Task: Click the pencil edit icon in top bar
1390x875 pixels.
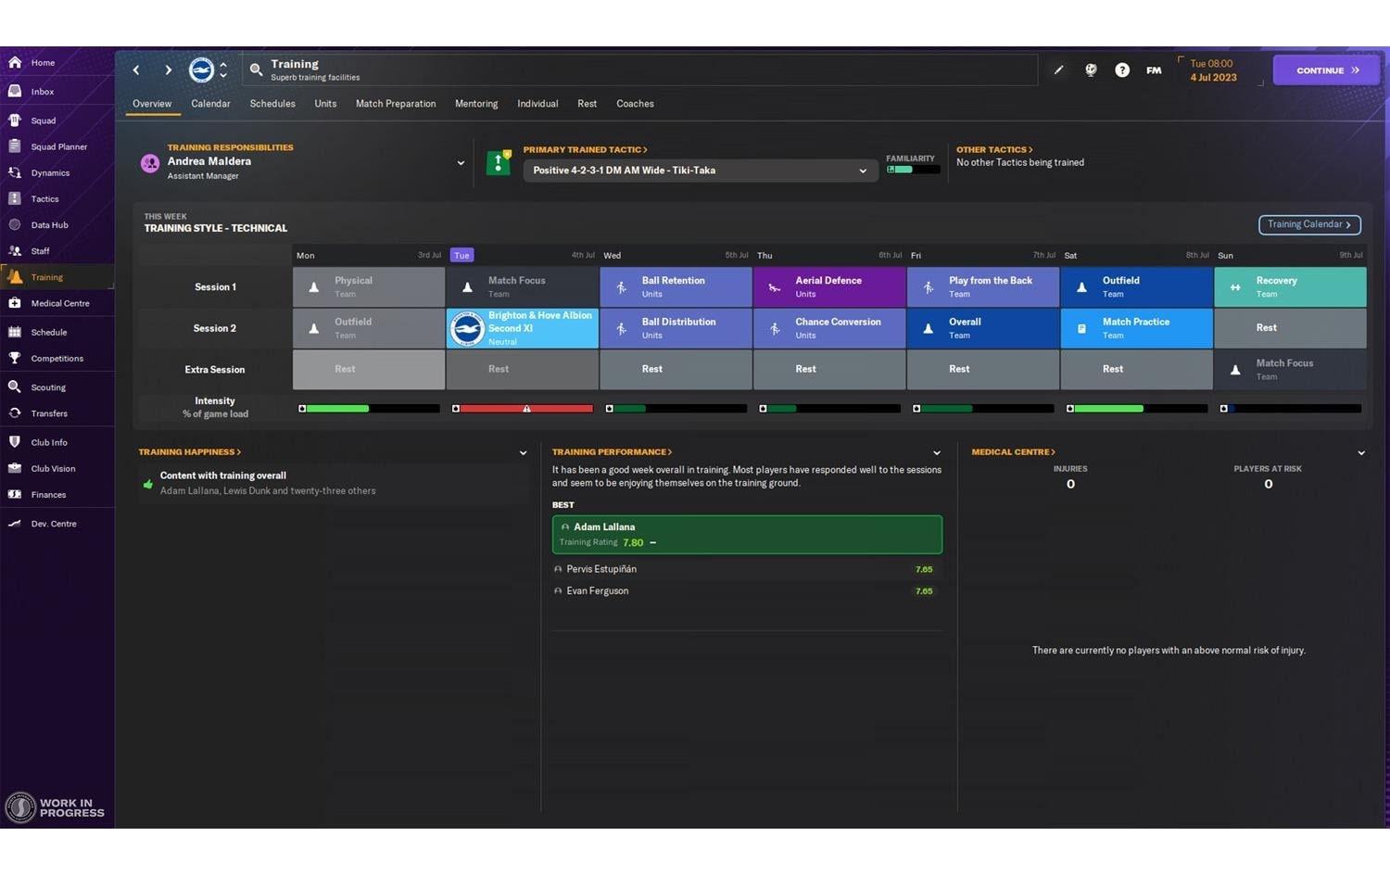Action: (x=1058, y=70)
